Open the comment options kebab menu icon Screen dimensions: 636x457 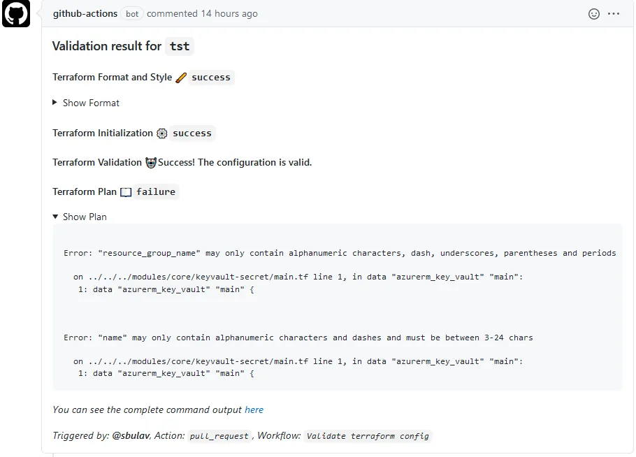(x=613, y=13)
